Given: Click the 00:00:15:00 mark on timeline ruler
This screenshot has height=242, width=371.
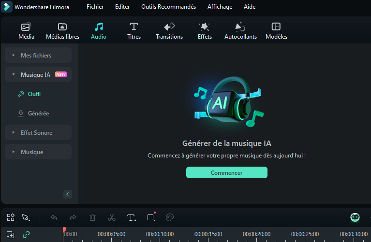Looking at the screenshot, I should pos(208,234).
